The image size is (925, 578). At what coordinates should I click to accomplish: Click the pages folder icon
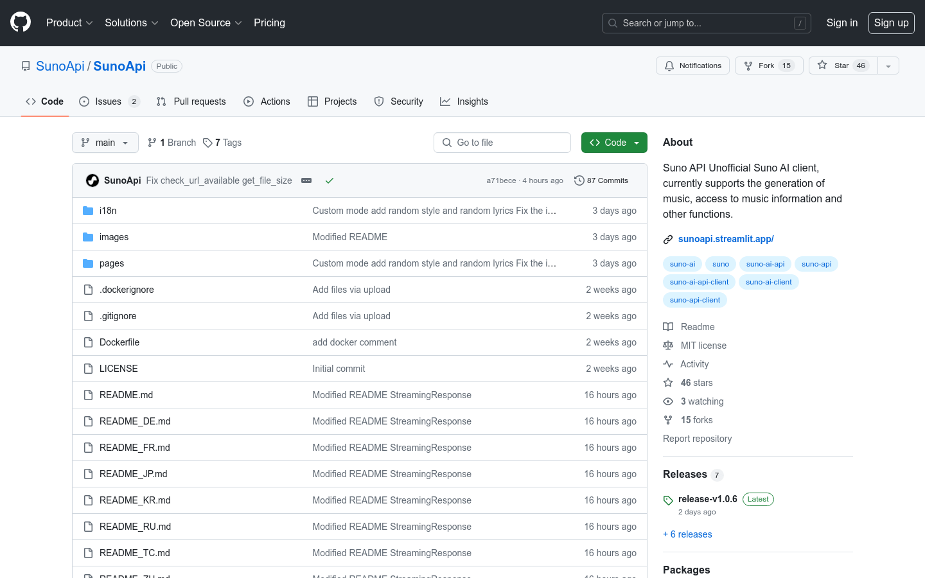click(x=88, y=263)
